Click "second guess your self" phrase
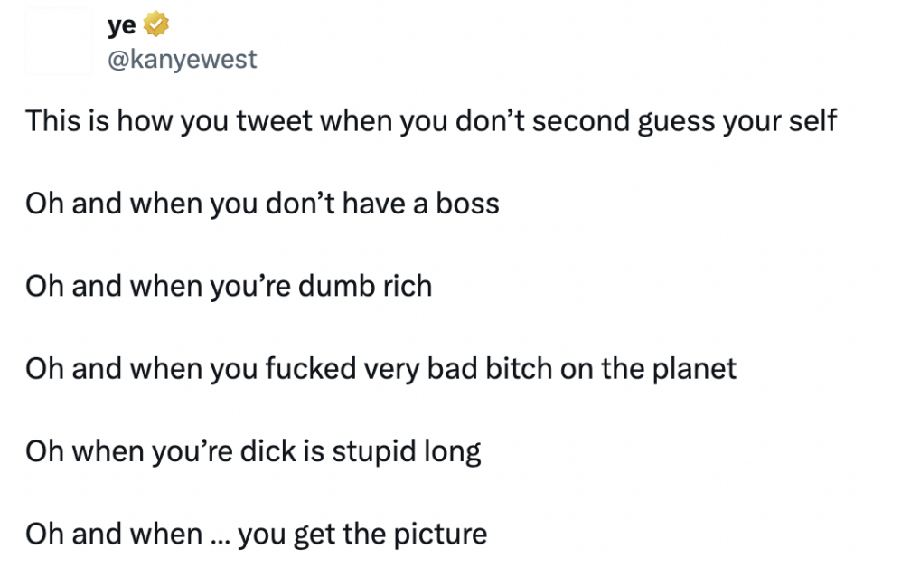This screenshot has width=901, height=568. (x=684, y=122)
